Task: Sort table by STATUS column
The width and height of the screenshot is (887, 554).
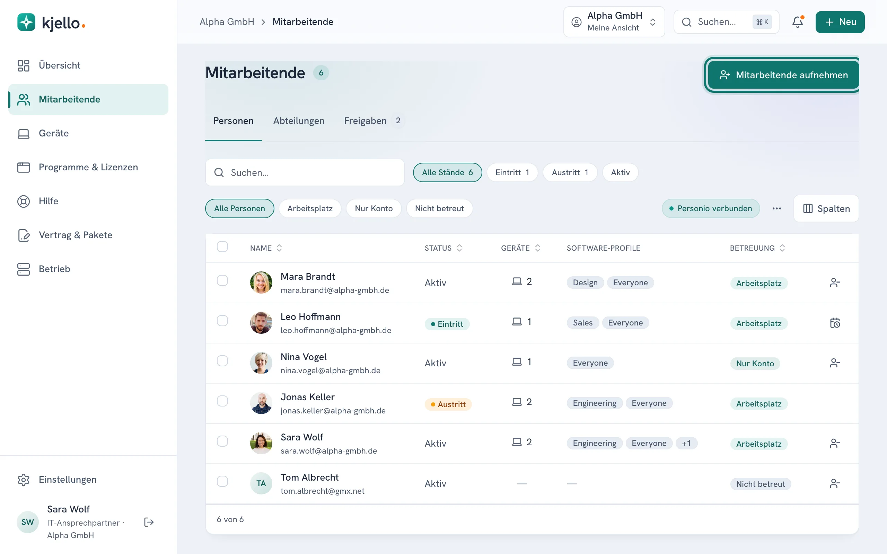Action: click(443, 248)
